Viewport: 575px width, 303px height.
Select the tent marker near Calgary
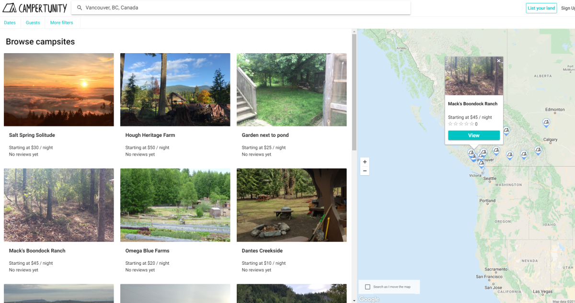538,150
